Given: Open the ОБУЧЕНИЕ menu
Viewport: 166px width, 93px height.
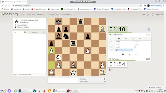Looking at the screenshot, I should 31,14.
